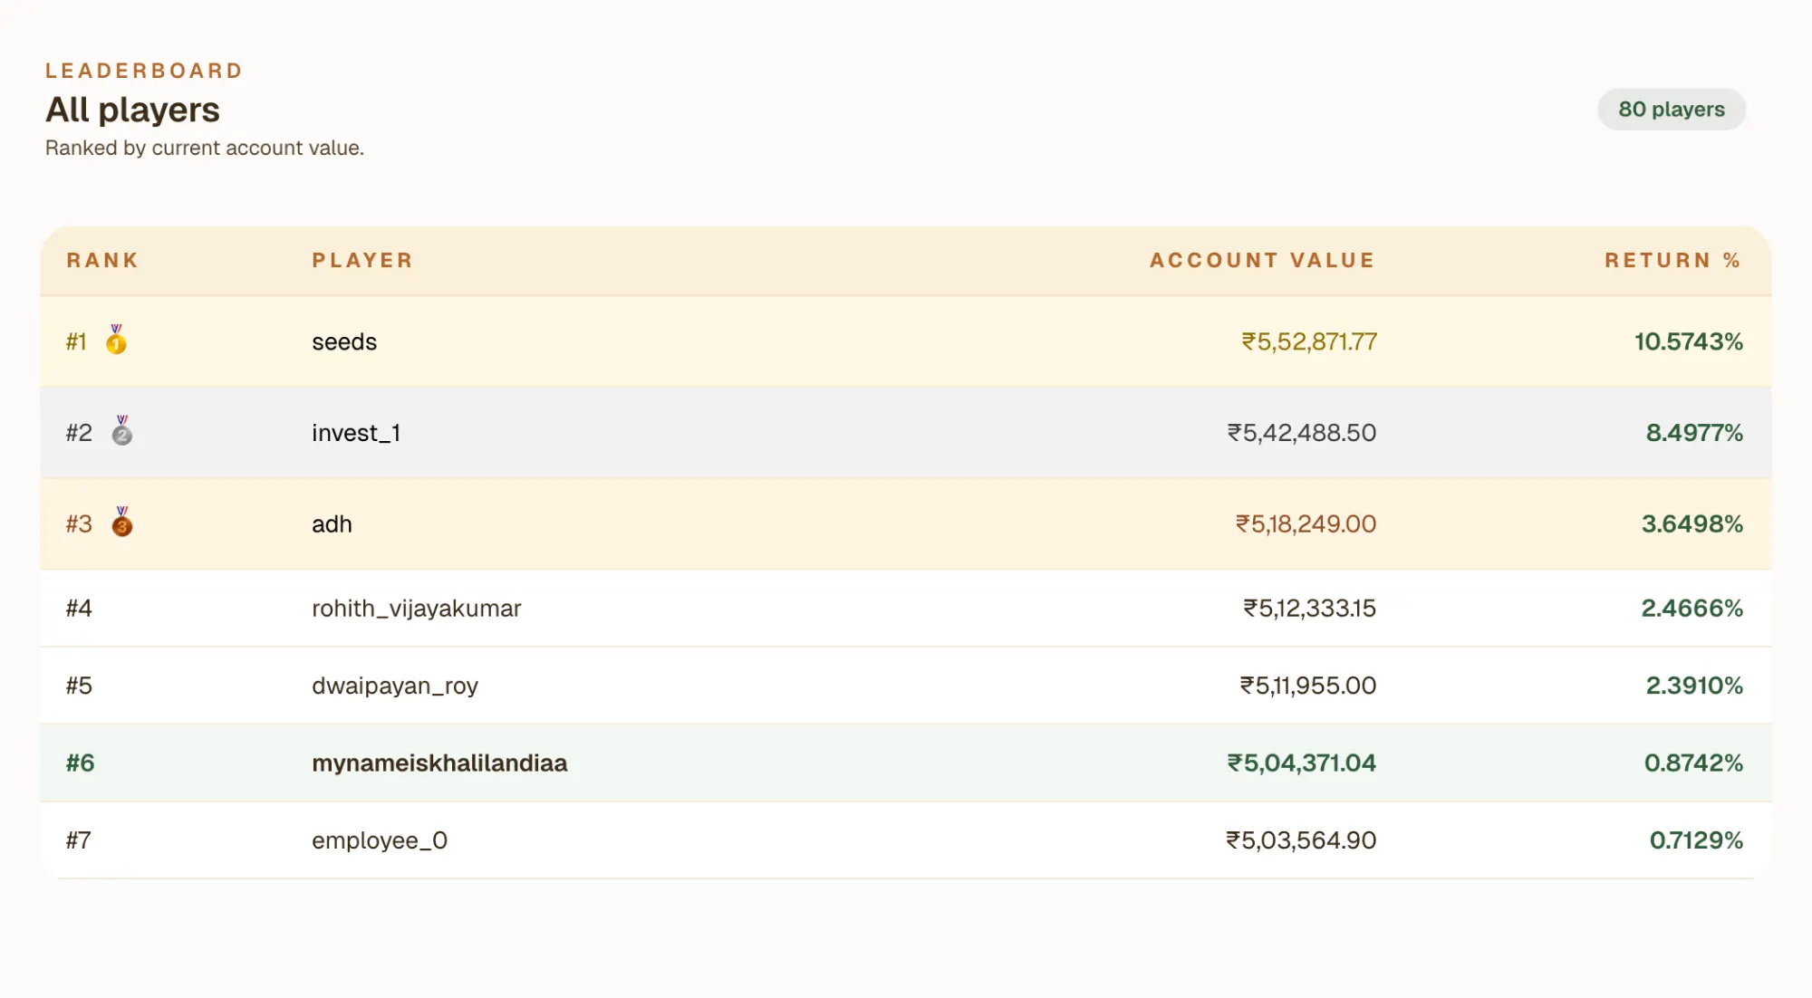Click the gold medal icon beside rank #1
The width and height of the screenshot is (1812, 998).
[x=116, y=341]
